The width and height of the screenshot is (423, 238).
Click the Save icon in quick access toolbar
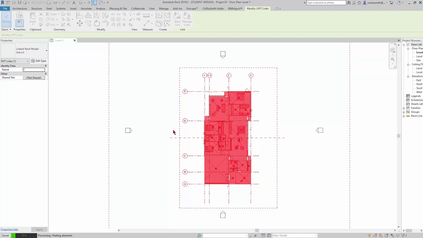click(19, 3)
